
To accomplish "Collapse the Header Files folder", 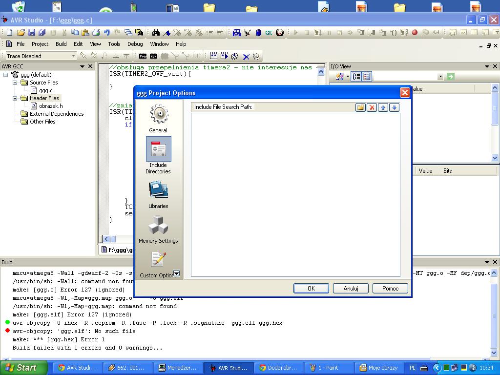I will coord(15,98).
